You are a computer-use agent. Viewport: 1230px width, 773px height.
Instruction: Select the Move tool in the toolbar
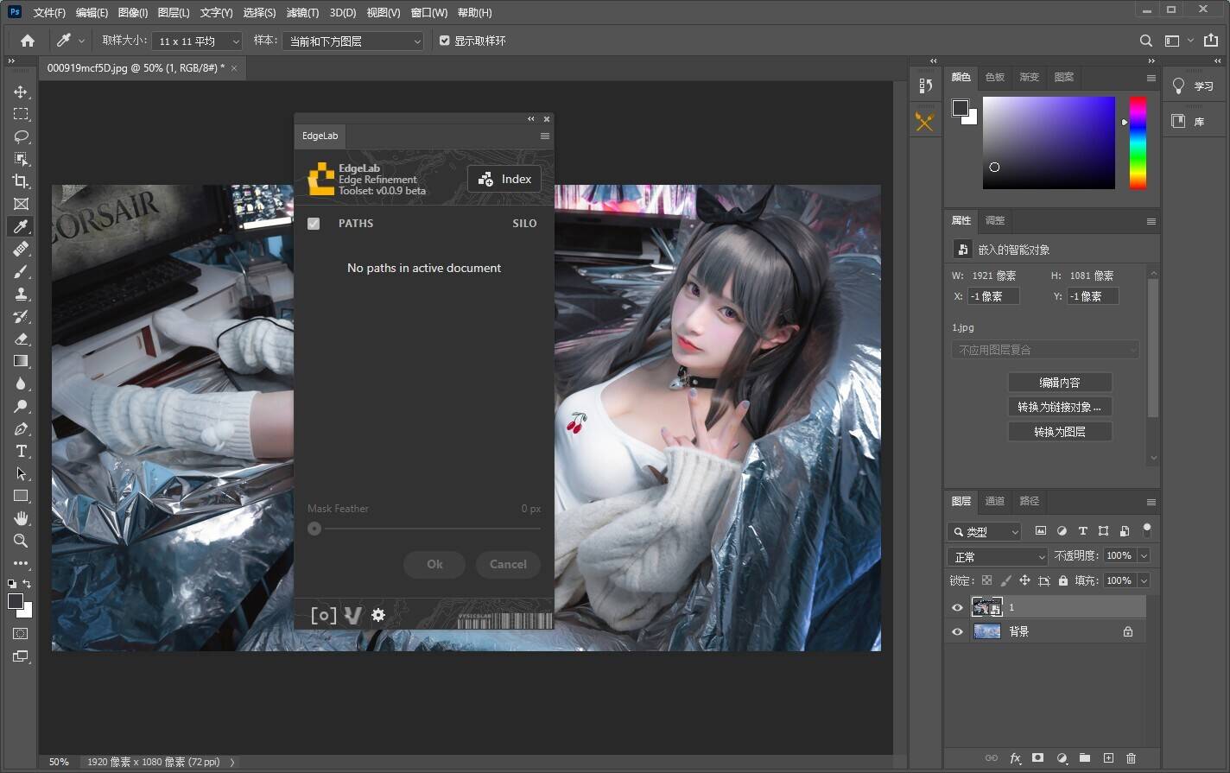pos(22,91)
